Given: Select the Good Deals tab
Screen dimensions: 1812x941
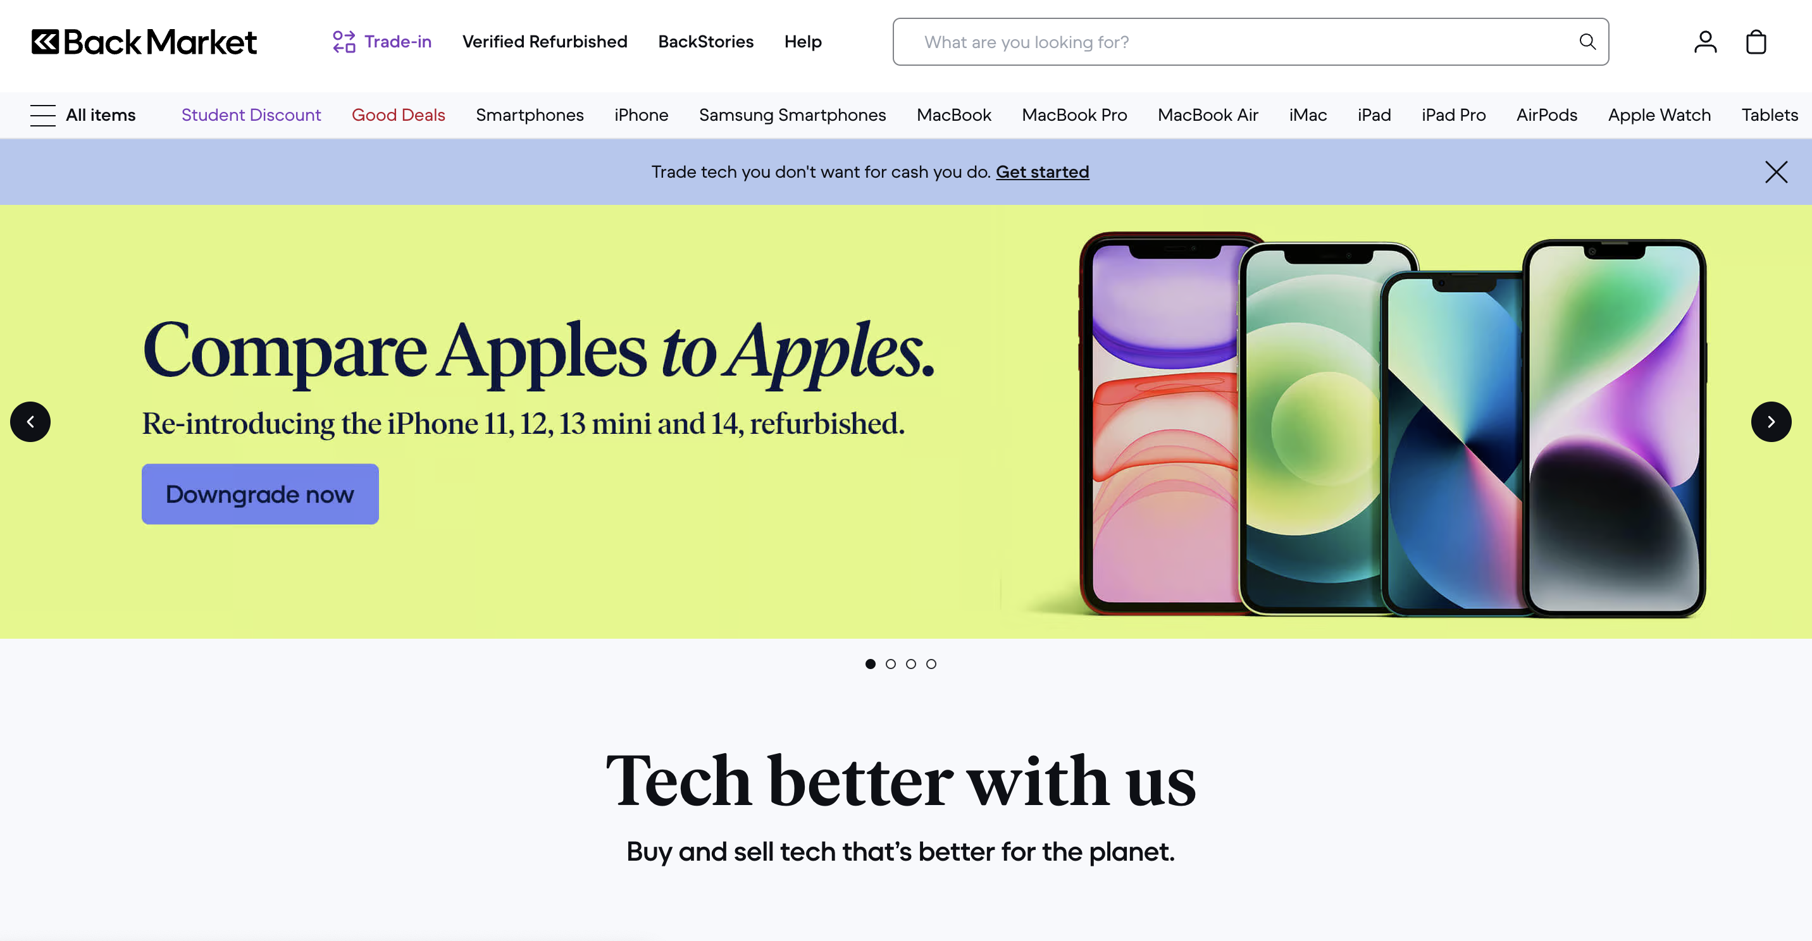Looking at the screenshot, I should pos(398,115).
